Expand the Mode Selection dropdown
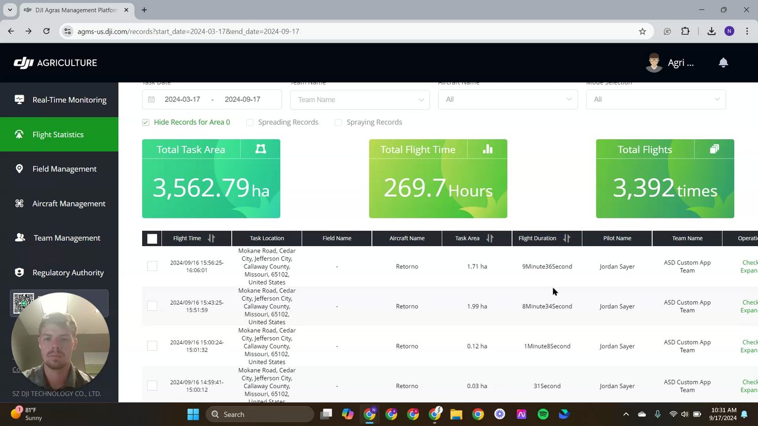Viewport: 758px width, 426px height. (656, 99)
